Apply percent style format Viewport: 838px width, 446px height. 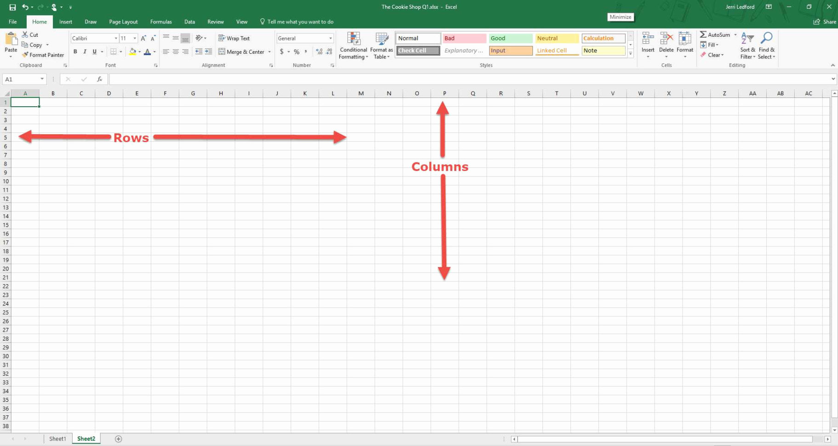tap(296, 52)
